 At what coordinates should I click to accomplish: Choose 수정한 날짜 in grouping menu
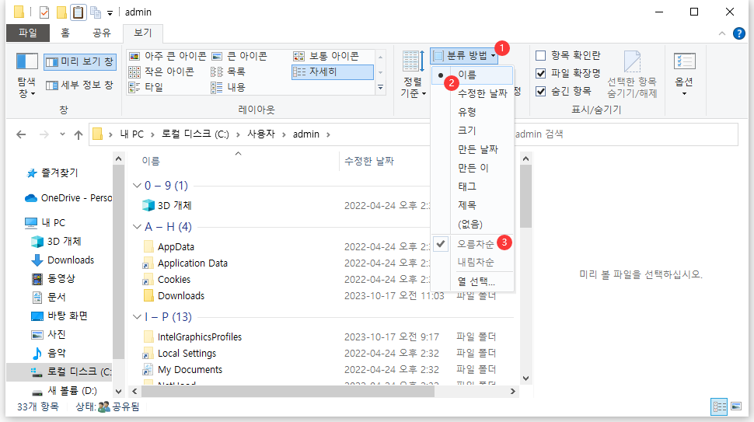pyautogui.click(x=482, y=93)
